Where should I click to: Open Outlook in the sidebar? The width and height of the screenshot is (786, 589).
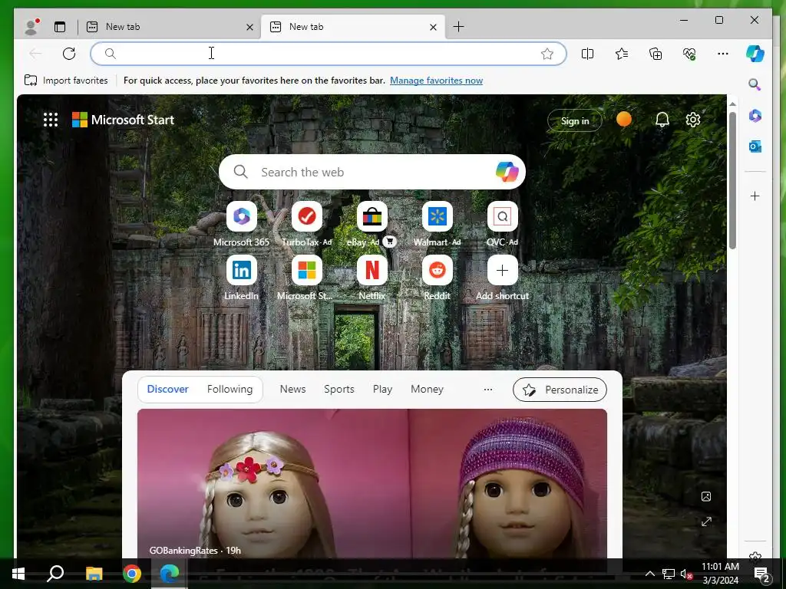click(x=755, y=146)
